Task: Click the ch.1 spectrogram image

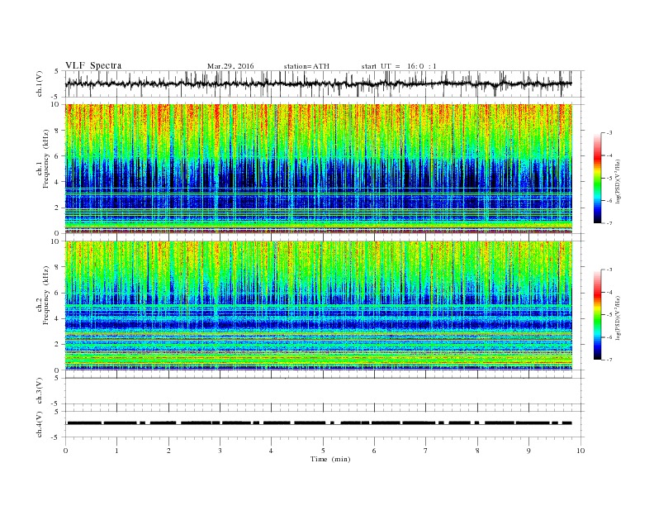Action: (x=319, y=169)
